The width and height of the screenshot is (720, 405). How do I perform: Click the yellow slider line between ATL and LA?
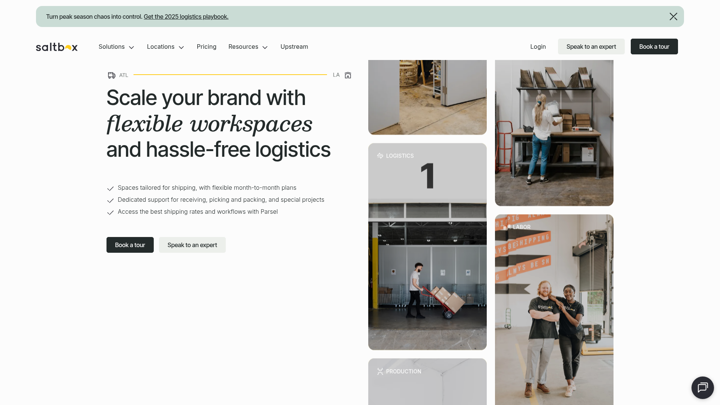coord(231,74)
